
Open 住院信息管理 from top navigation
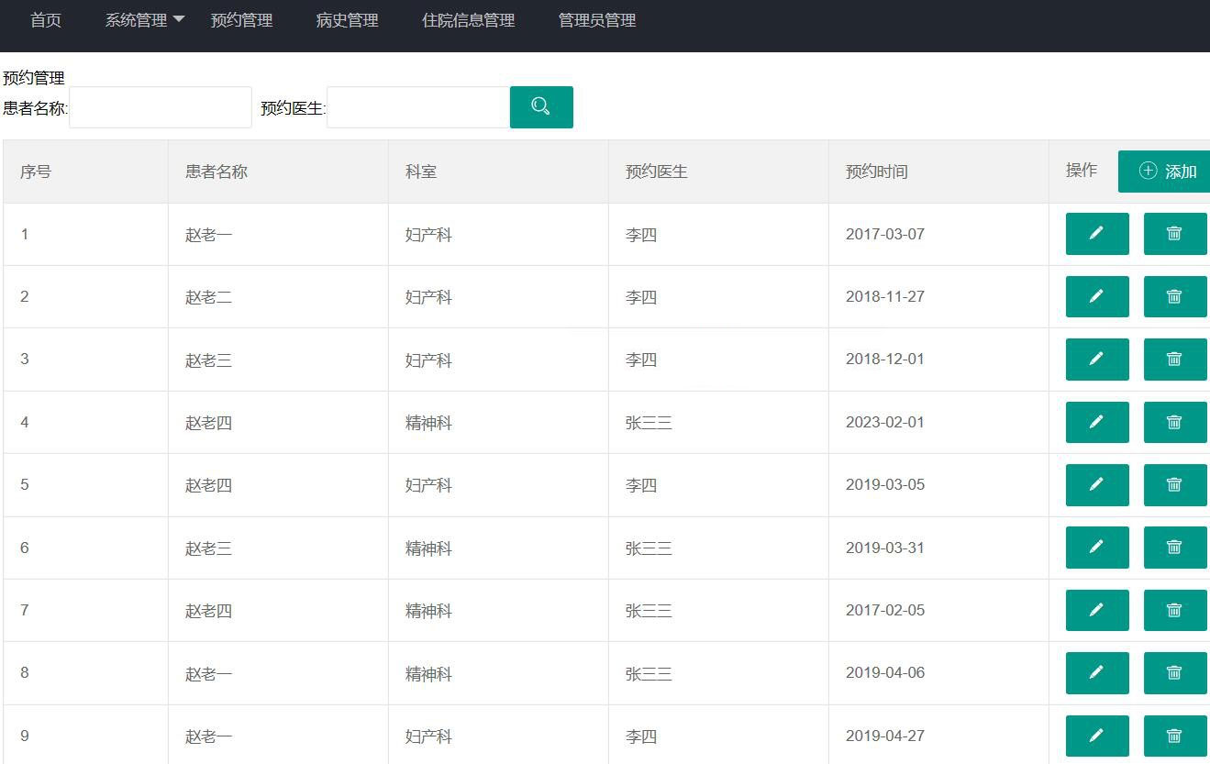point(468,20)
